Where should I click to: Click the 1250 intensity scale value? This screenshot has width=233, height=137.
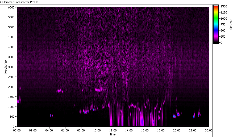point(224,12)
